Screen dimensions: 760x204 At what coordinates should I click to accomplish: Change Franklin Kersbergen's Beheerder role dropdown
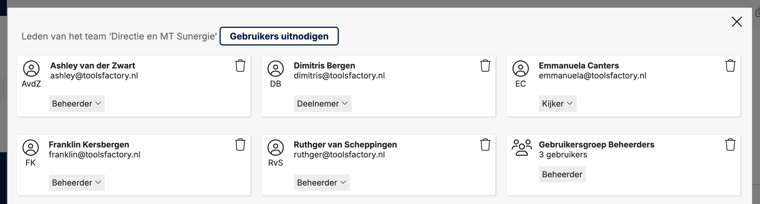77,182
